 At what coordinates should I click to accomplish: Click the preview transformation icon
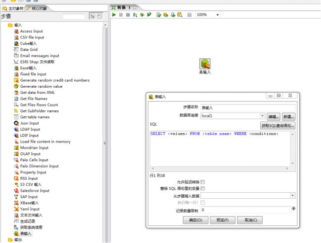[x=135, y=15]
